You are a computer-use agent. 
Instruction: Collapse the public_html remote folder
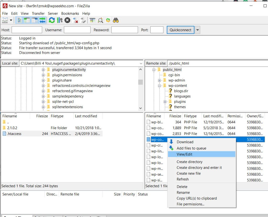pyautogui.click(x=154, y=70)
